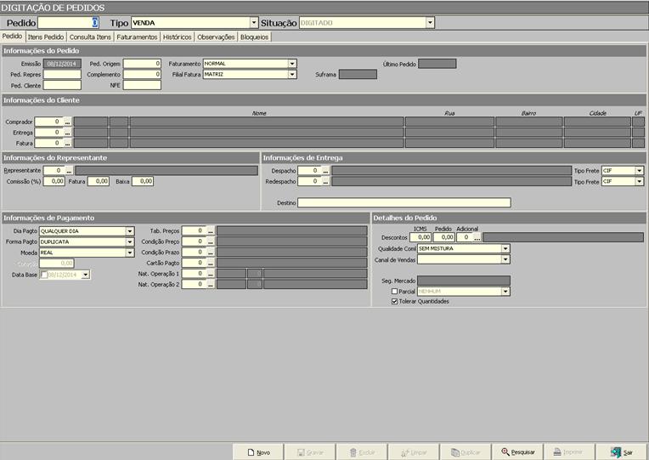Open the Faturamentos tab
The image size is (649, 460).
[x=137, y=37]
